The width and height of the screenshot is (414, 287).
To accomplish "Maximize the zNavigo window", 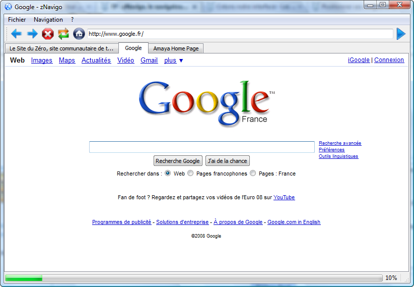I will coord(383,5).
